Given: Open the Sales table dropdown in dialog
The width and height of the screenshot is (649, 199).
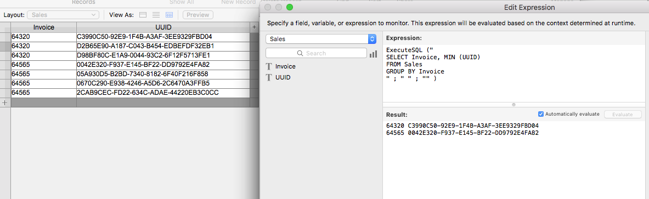Looking at the screenshot, I should click(x=321, y=39).
